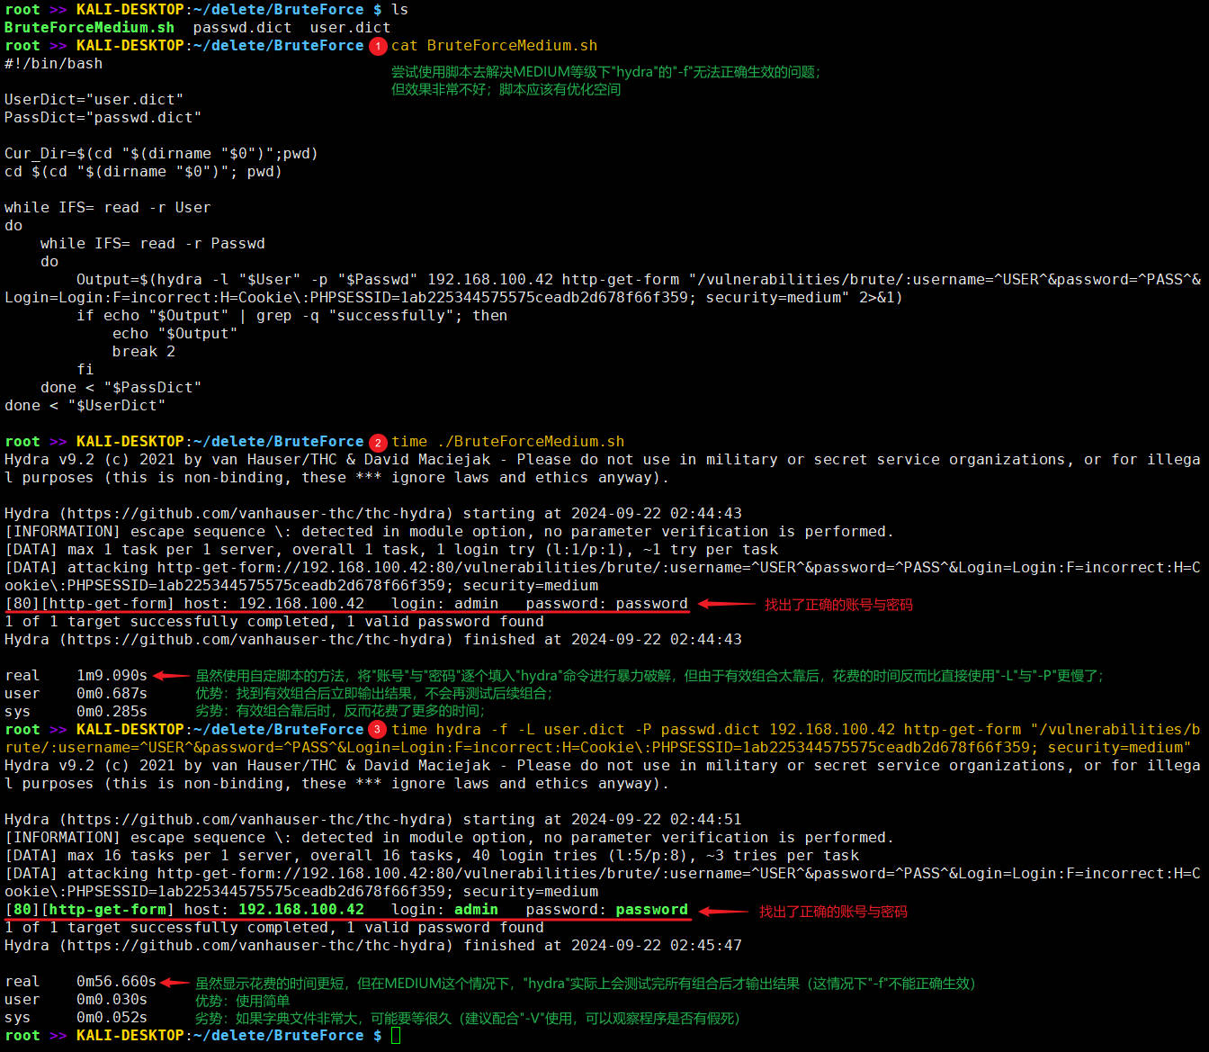Click the 'finished at 2024-09-22 02:45:47' line

point(373,945)
